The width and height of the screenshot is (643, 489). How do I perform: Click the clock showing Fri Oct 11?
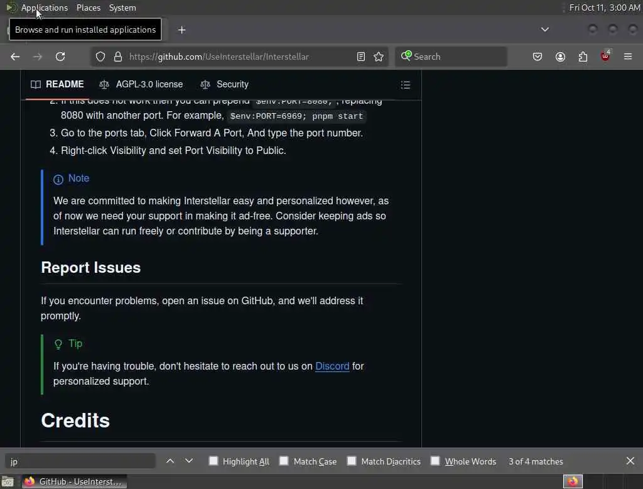605,8
